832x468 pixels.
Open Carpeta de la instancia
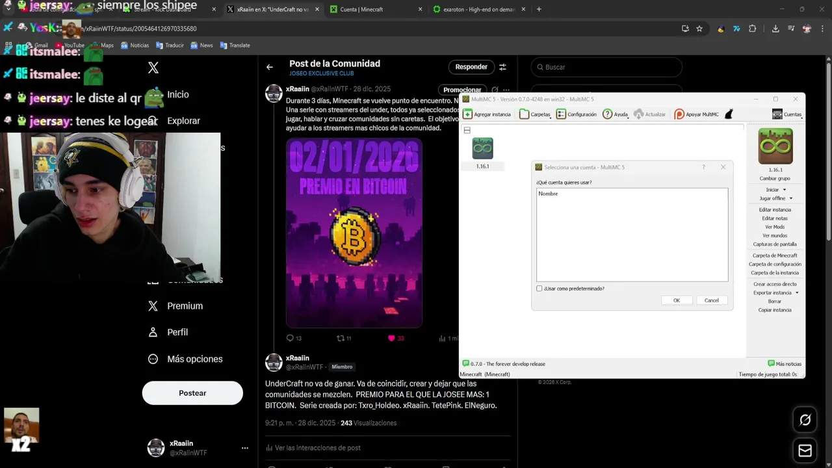pos(775,273)
